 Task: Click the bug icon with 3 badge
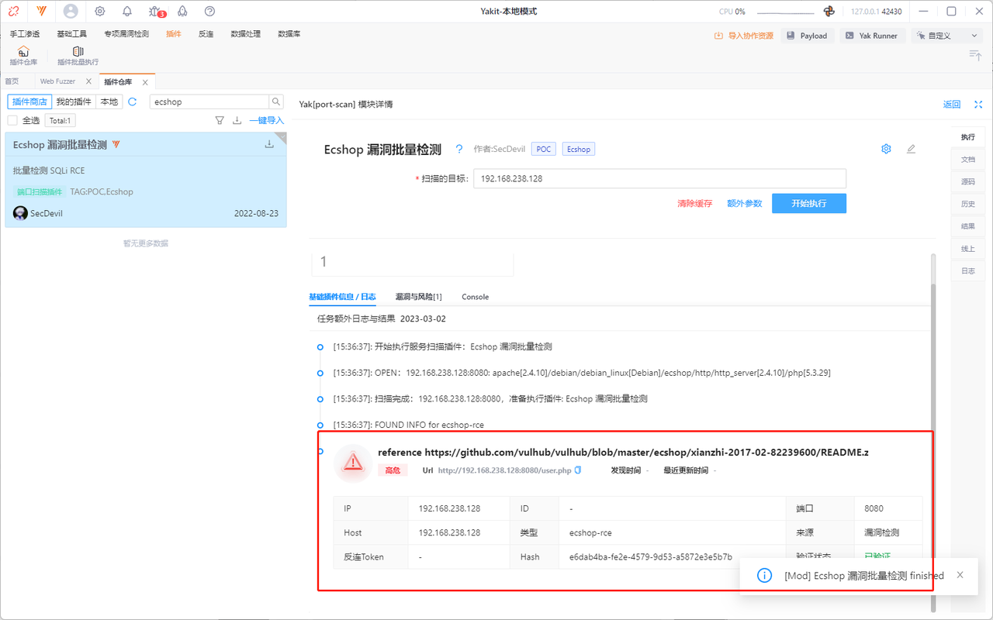(156, 12)
